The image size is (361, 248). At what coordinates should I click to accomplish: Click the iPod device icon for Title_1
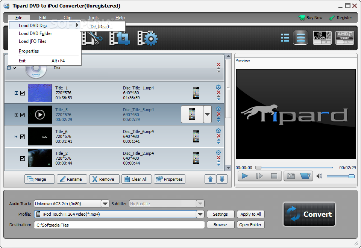pos(196,93)
